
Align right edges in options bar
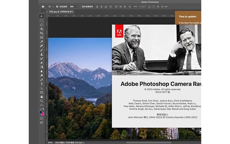point(106,6)
